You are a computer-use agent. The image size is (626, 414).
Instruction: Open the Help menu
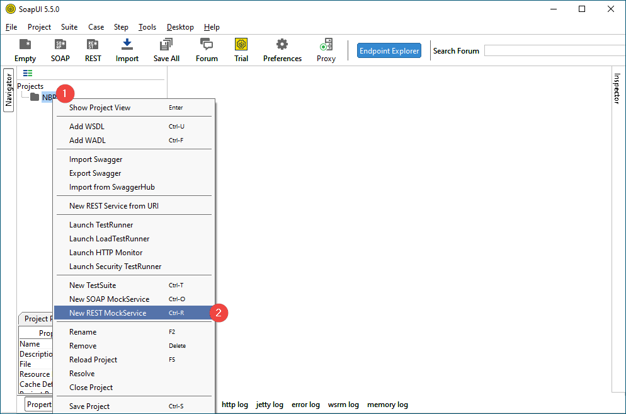pos(212,27)
